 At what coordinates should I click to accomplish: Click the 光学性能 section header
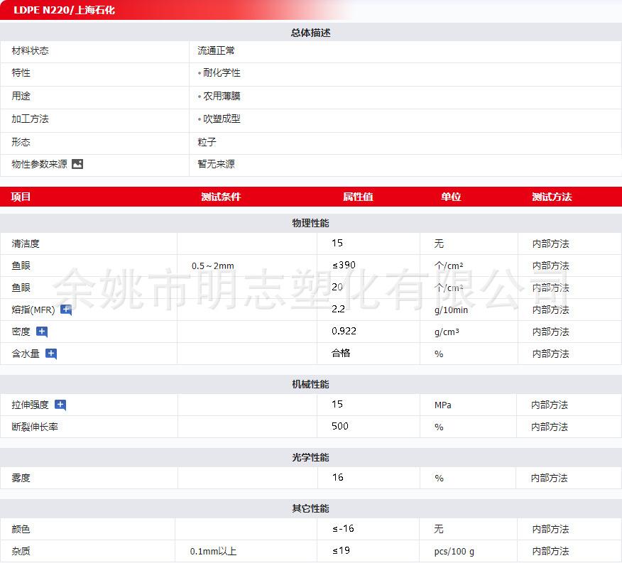(310, 457)
